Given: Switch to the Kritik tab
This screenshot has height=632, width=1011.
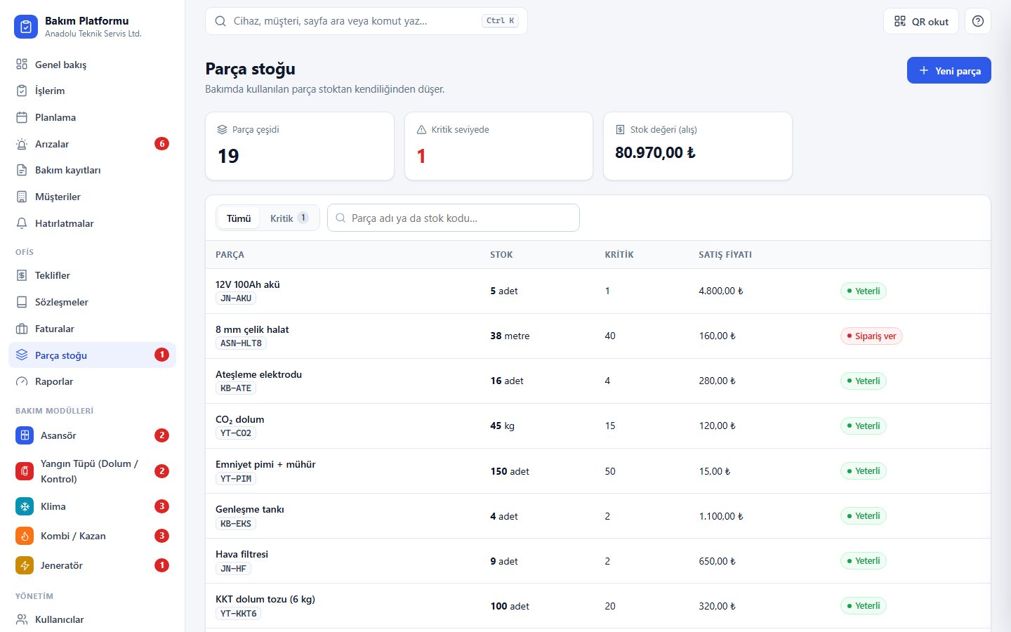Looking at the screenshot, I should coord(289,218).
